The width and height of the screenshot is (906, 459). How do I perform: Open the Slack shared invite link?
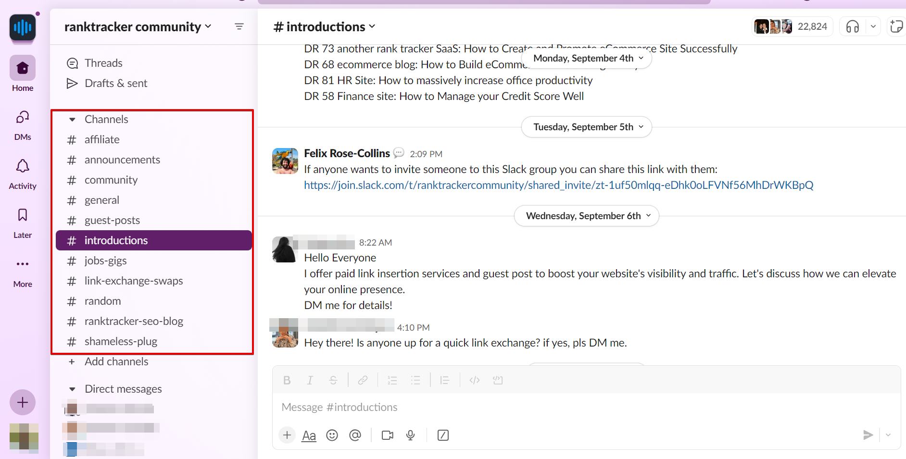559,185
